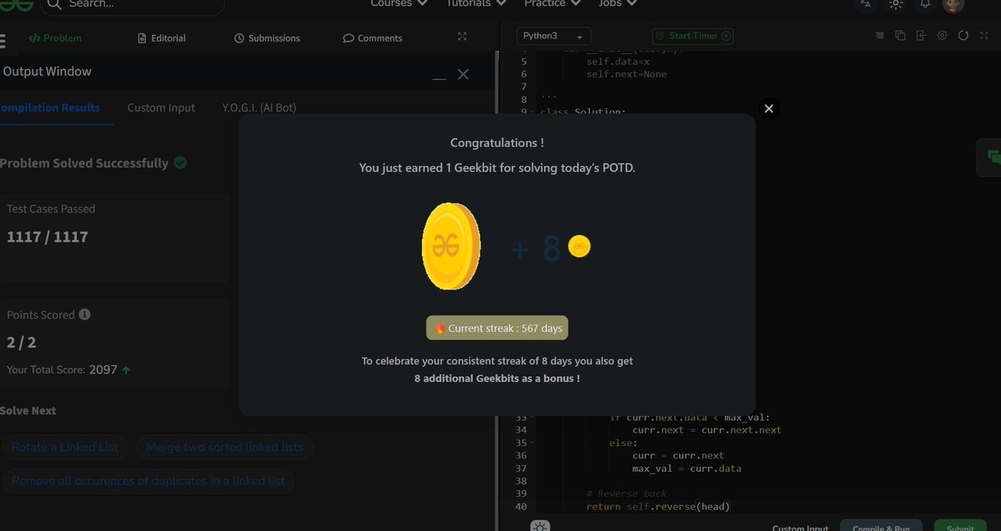Screen dimensions: 1001x531
Task: Click the lightbulb icon below the editor
Action: (540, 526)
